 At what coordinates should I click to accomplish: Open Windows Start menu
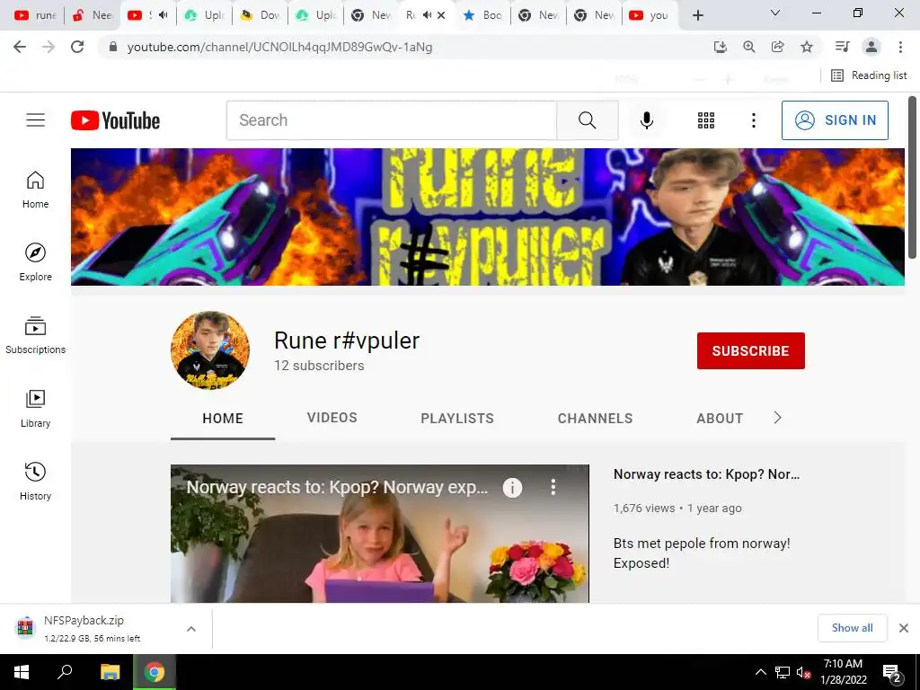tap(22, 672)
